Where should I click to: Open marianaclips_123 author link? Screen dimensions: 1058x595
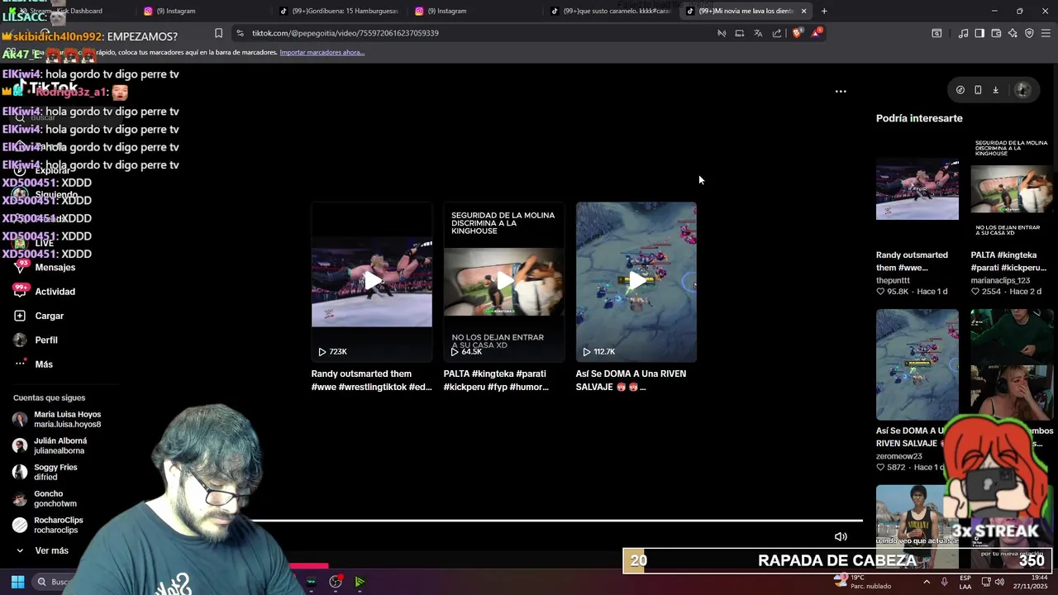coord(1000,280)
